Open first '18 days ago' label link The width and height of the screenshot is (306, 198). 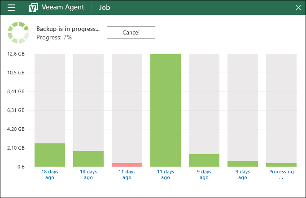(x=50, y=175)
